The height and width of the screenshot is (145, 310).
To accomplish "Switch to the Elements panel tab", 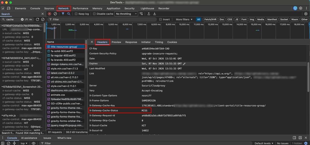I will [20, 8].
